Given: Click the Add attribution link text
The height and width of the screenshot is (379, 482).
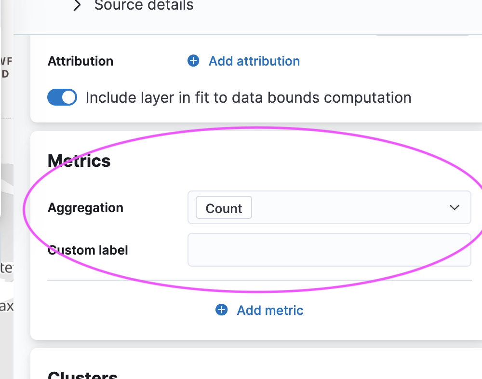Looking at the screenshot, I should pyautogui.click(x=254, y=61).
